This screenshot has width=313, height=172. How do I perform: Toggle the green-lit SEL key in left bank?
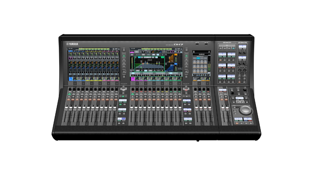click(x=69, y=94)
